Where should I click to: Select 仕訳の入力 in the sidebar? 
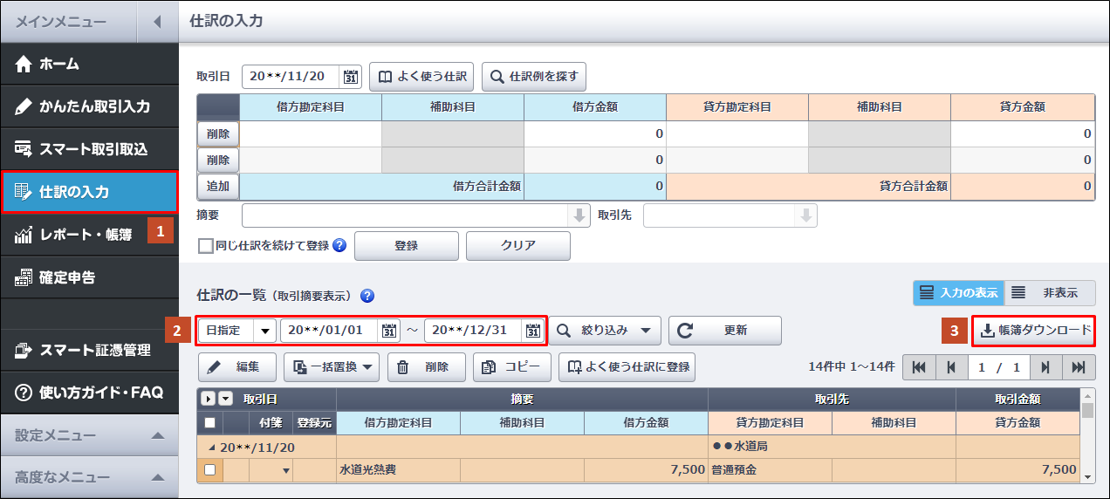pyautogui.click(x=89, y=192)
